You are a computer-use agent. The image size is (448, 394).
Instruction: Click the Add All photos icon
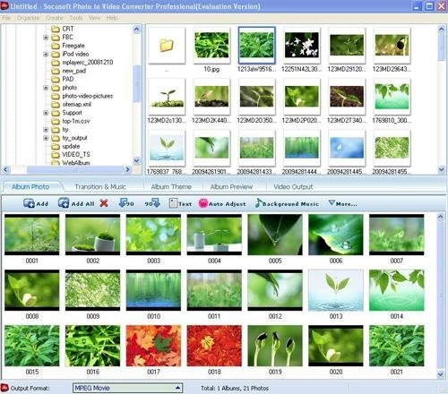click(64, 203)
